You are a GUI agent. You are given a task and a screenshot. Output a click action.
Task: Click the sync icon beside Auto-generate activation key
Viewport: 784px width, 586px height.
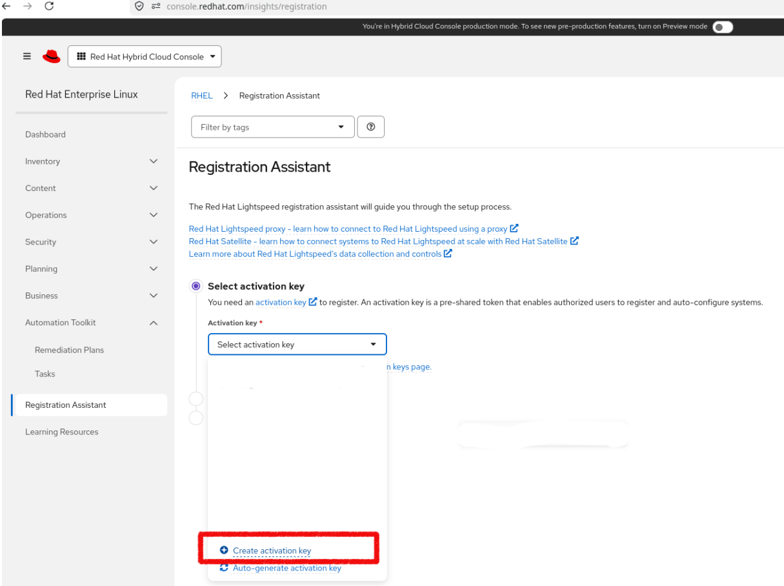224,568
